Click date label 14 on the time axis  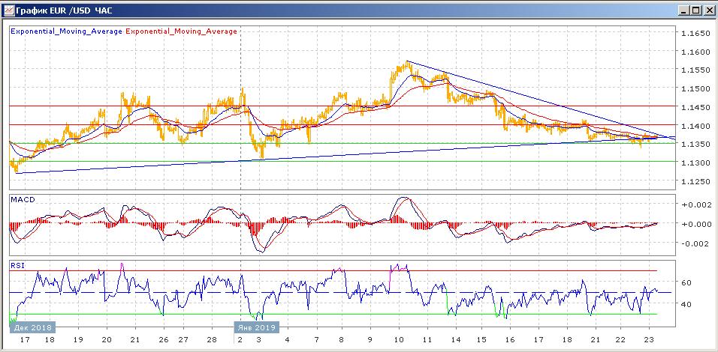point(455,340)
